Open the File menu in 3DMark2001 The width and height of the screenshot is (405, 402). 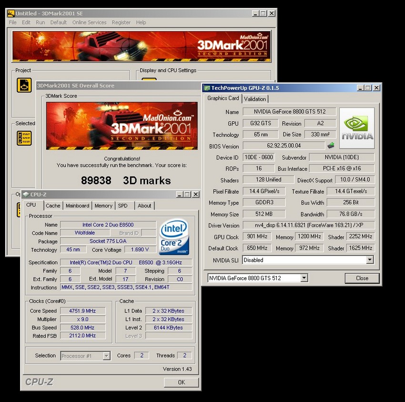[13, 22]
